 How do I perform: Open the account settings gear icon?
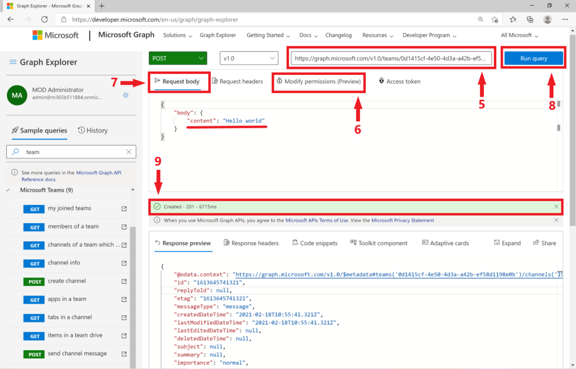(x=125, y=95)
